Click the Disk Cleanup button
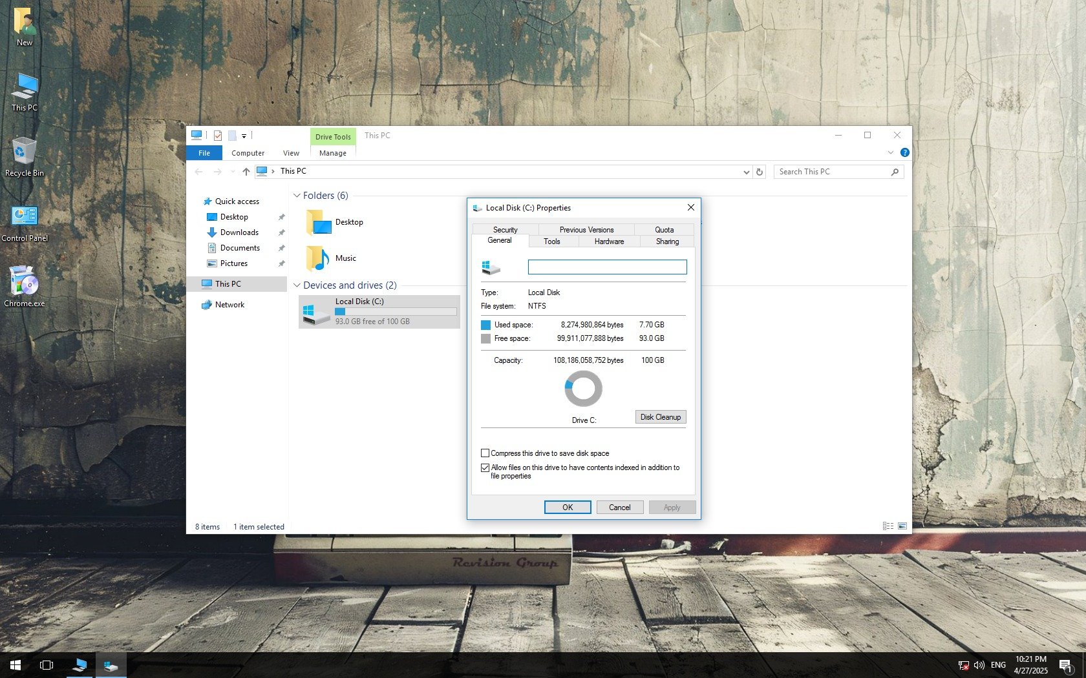Viewport: 1086px width, 678px height. 660,417
